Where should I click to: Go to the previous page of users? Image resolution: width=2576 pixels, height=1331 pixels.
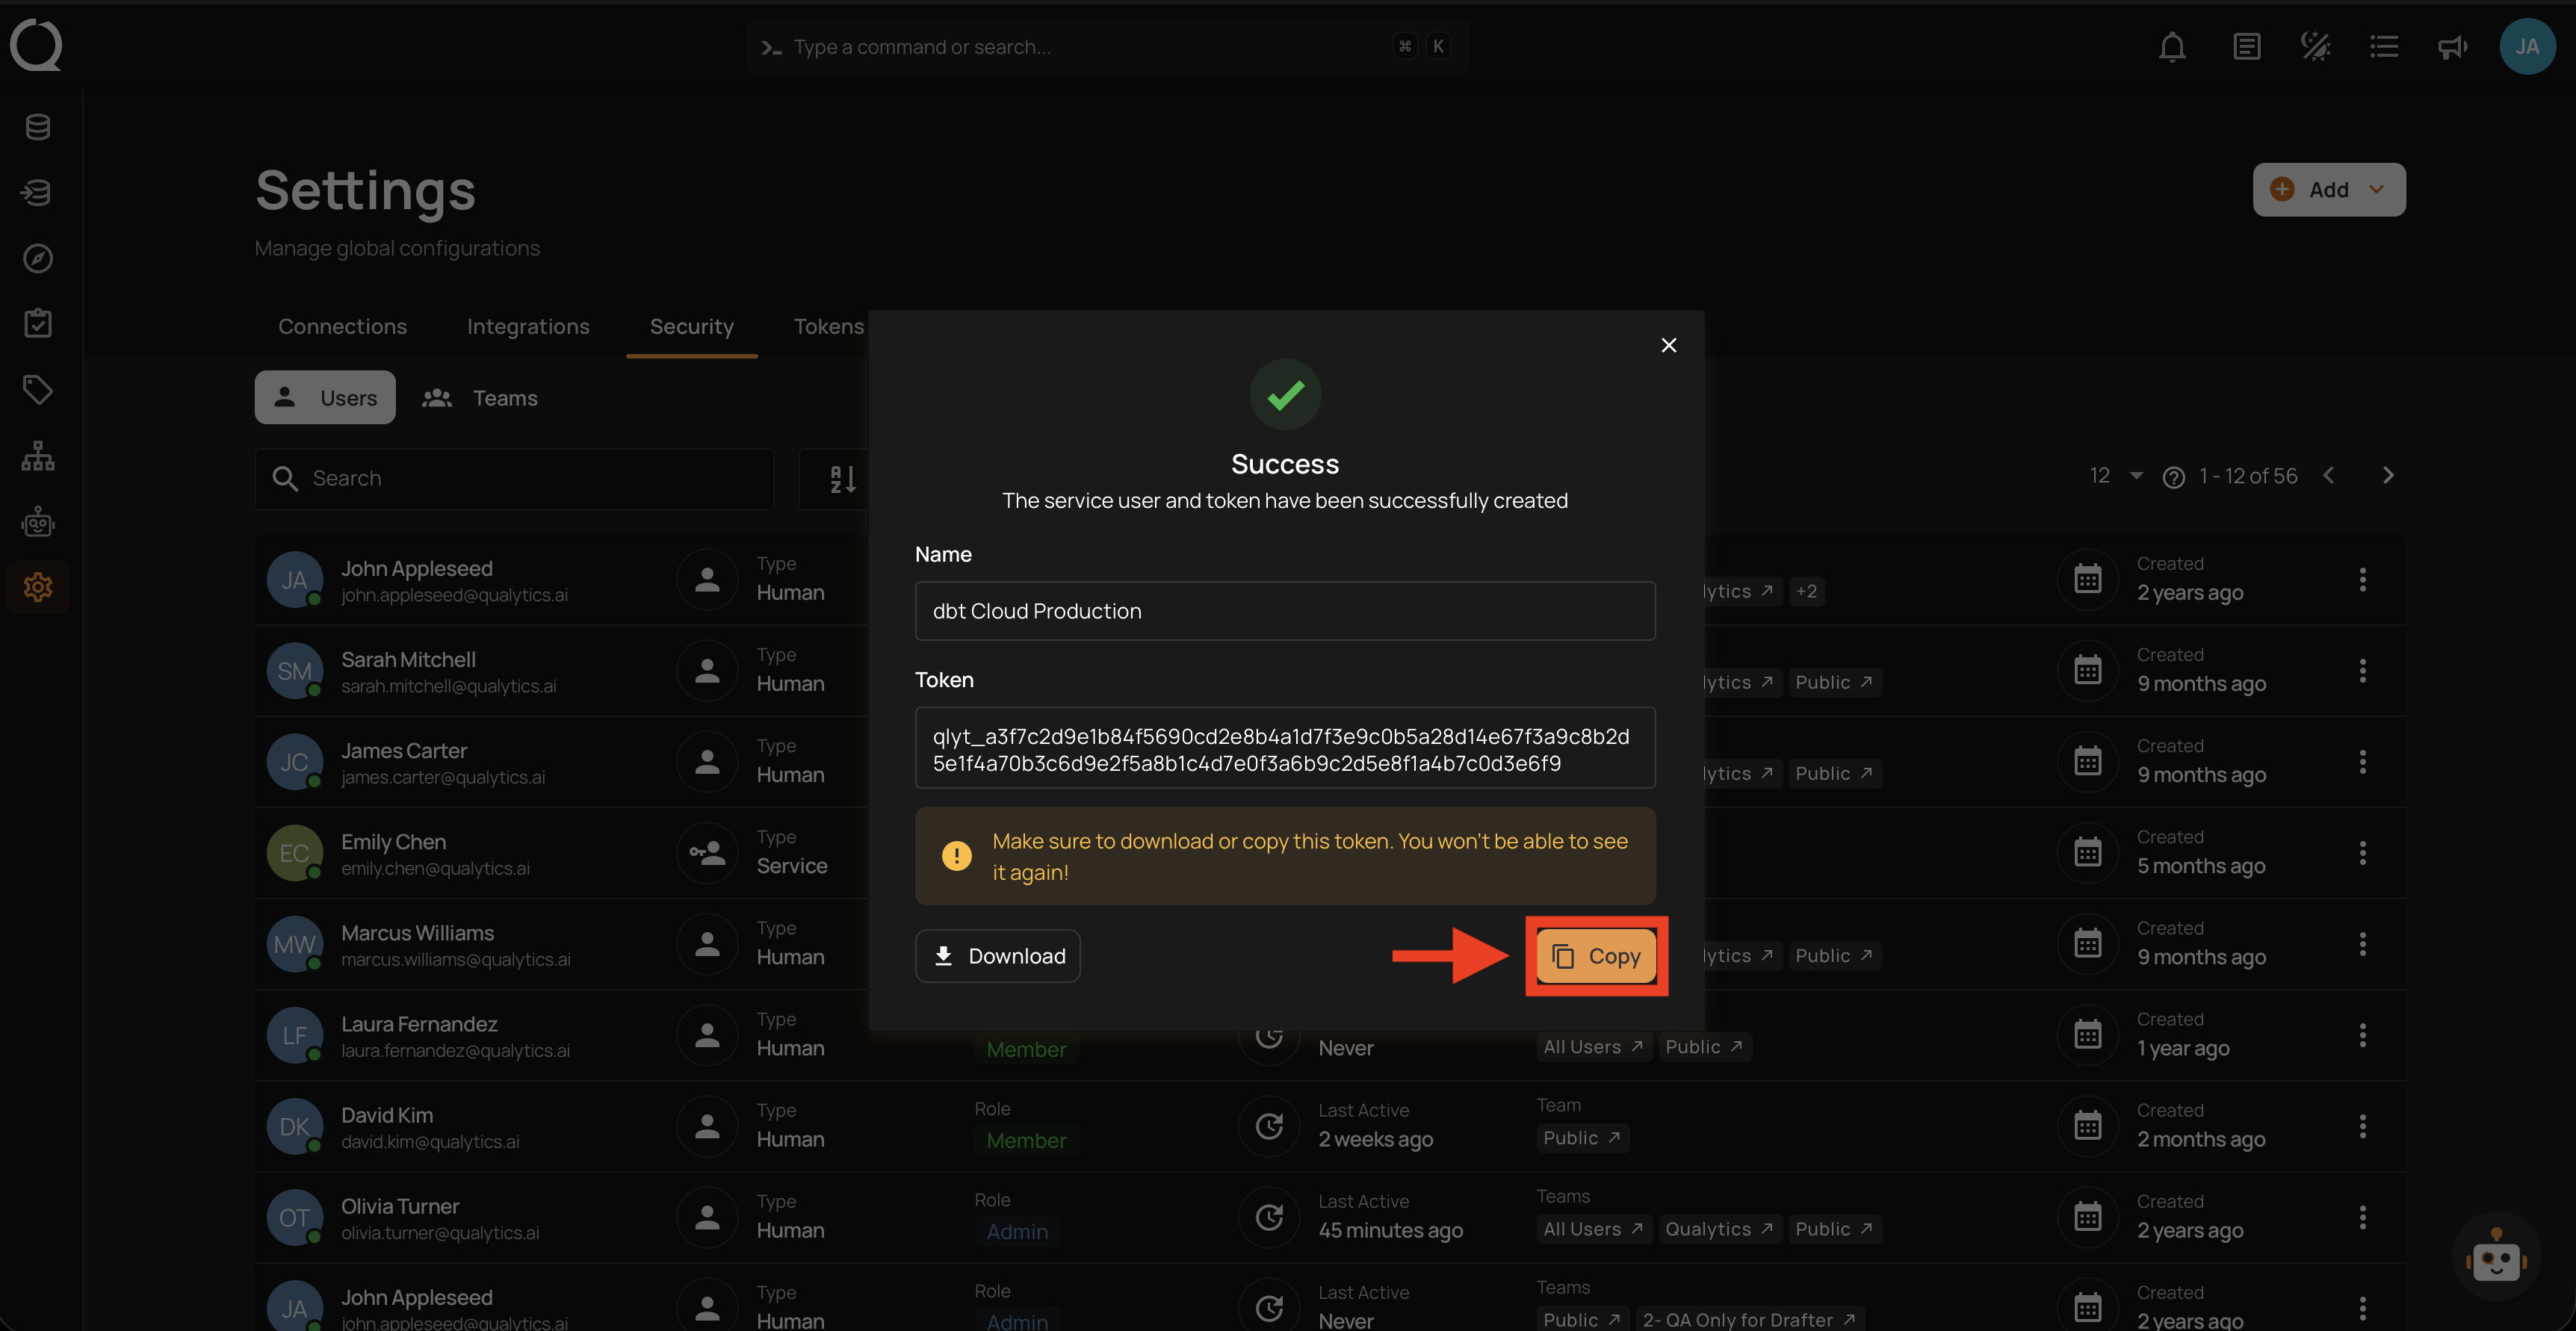pos(2329,476)
